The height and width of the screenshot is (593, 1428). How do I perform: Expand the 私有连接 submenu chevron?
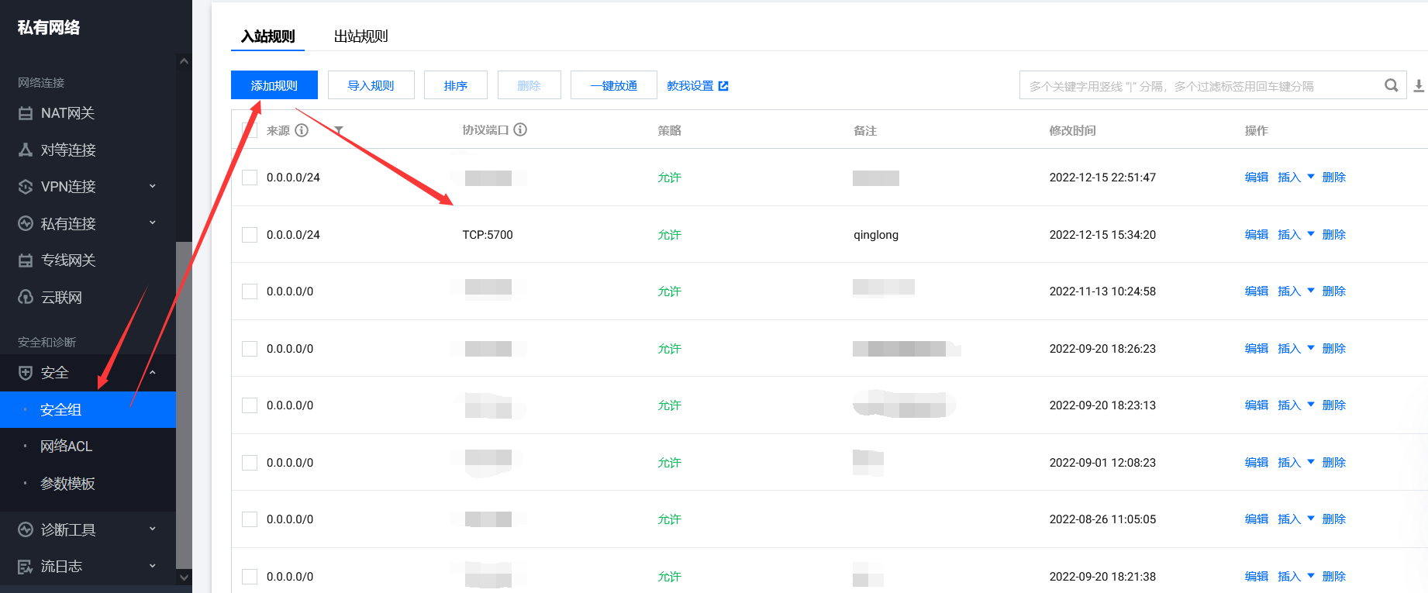(153, 222)
